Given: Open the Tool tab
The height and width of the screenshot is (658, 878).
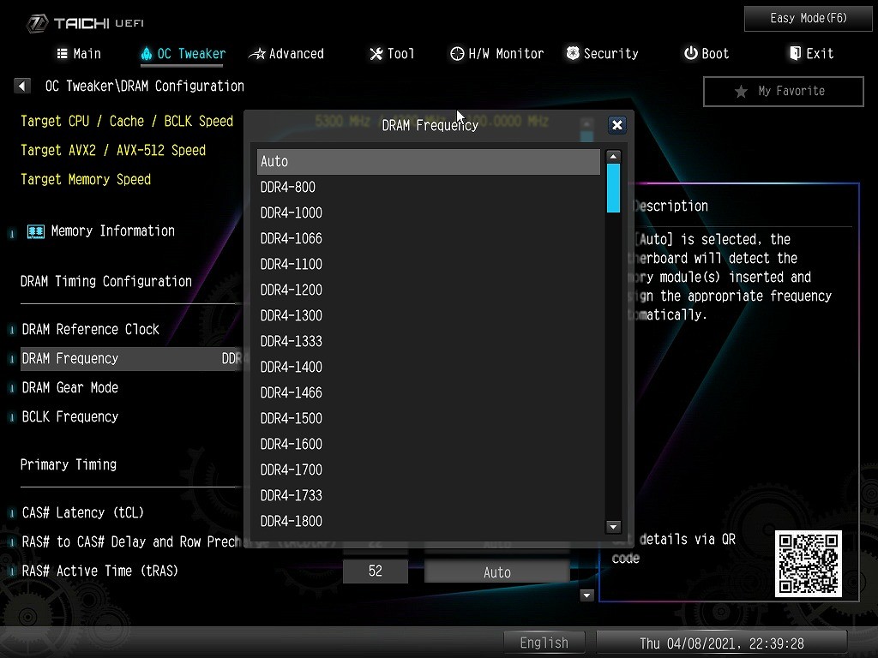Looking at the screenshot, I should (x=392, y=54).
